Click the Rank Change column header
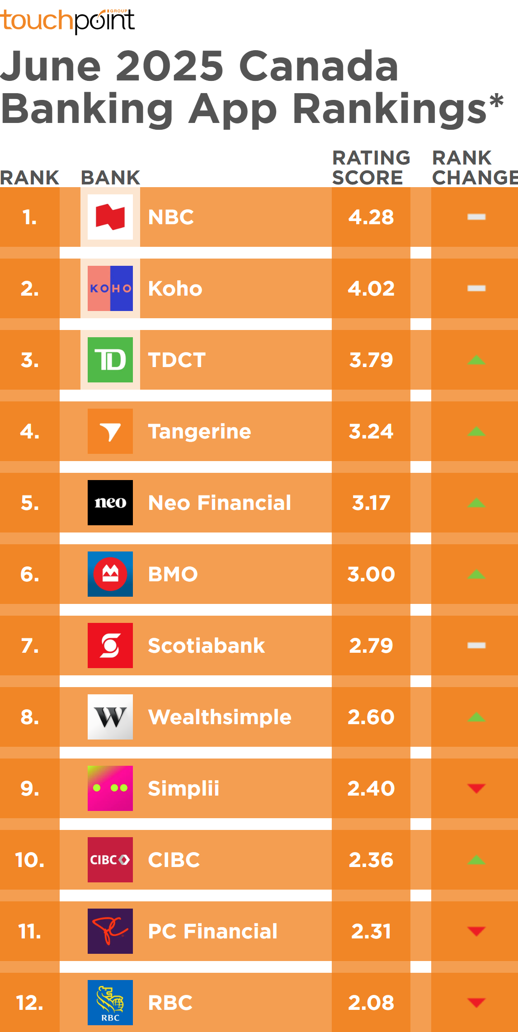518x1032 pixels. click(x=475, y=168)
